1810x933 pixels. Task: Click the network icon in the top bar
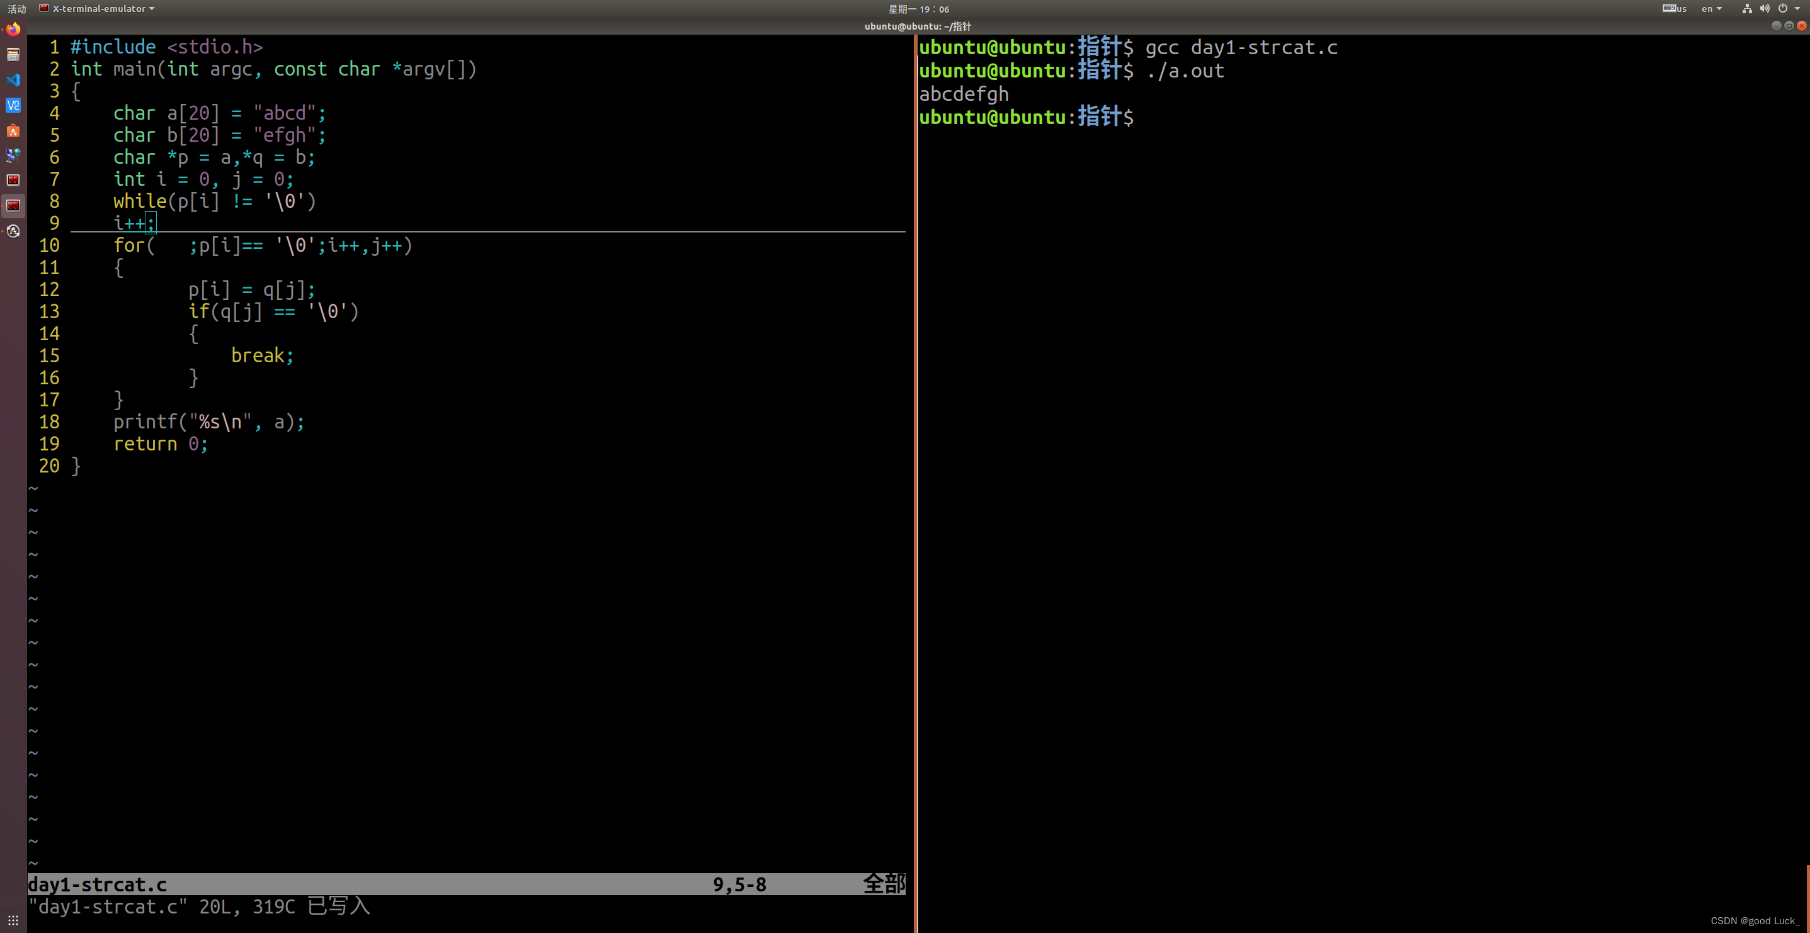[x=1748, y=8]
